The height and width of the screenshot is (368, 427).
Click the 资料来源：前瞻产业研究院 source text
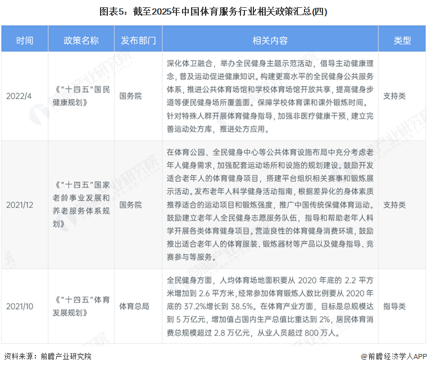point(48,356)
